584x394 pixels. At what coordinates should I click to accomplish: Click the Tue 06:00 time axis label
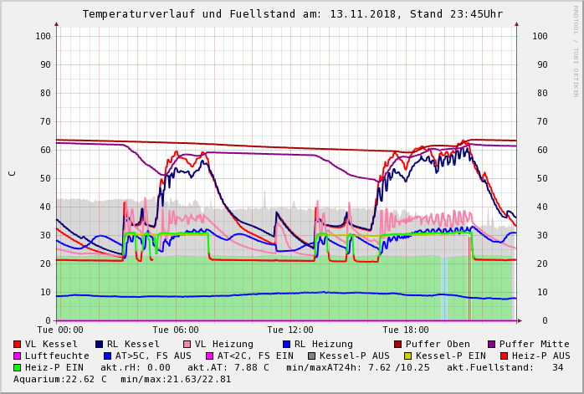tap(176, 330)
